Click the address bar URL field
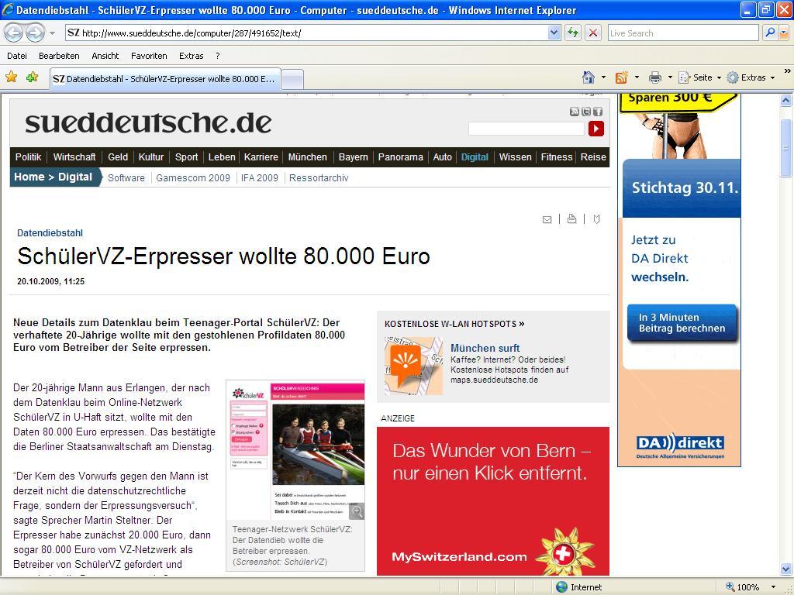 (307, 33)
